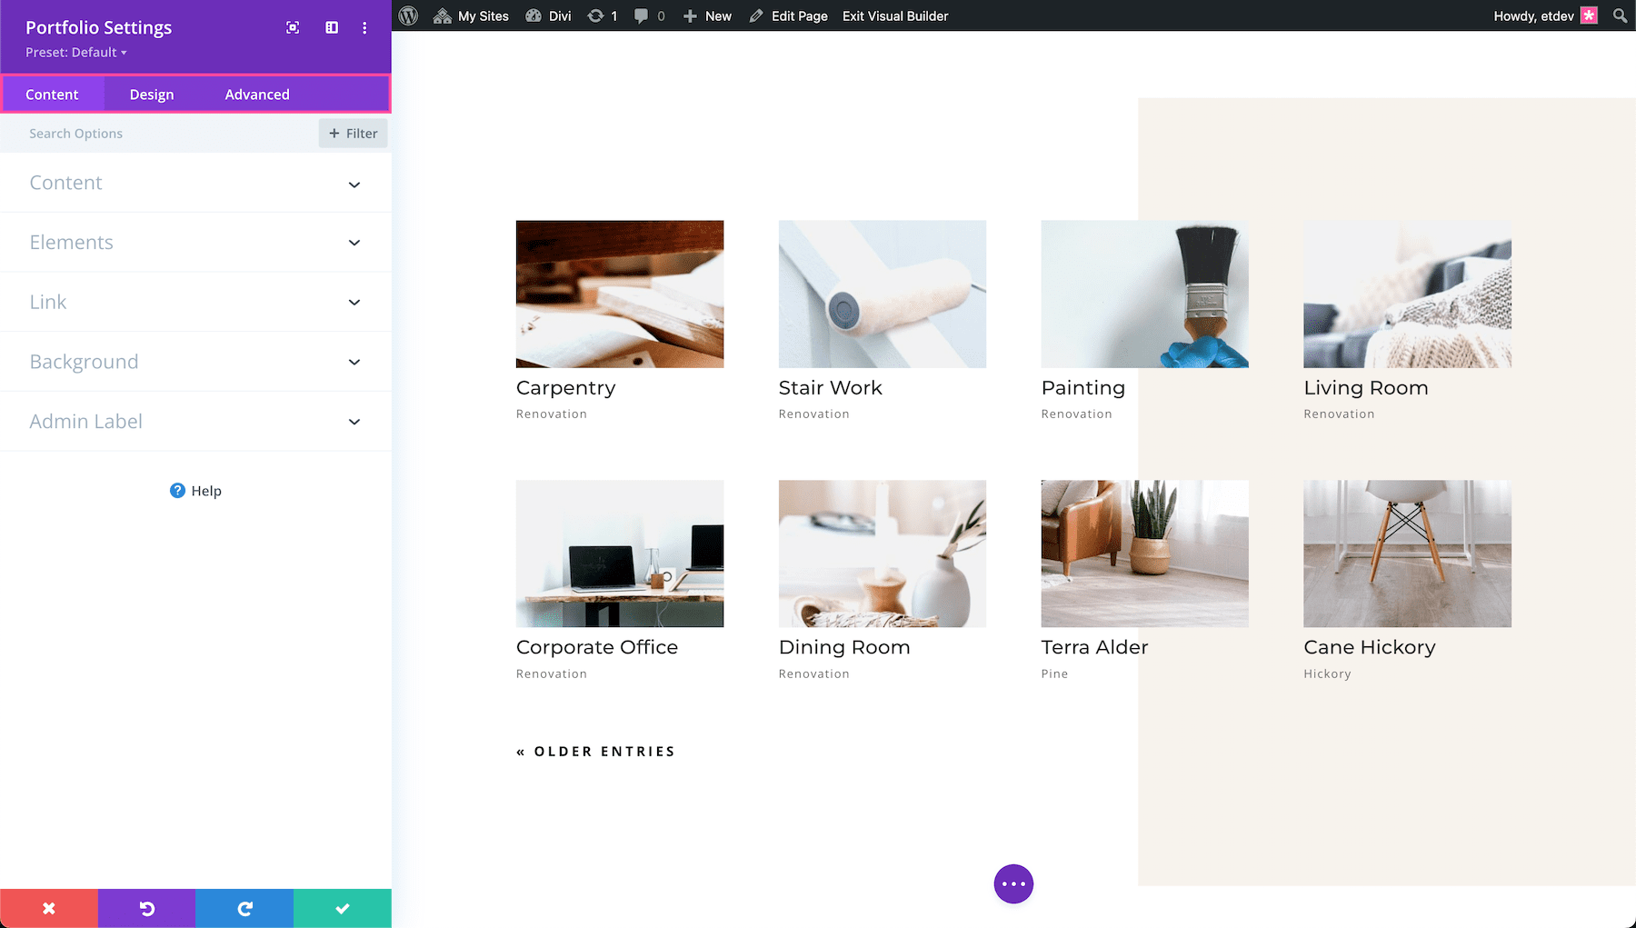
Task: Click the Help question mark icon
Action: (x=176, y=491)
